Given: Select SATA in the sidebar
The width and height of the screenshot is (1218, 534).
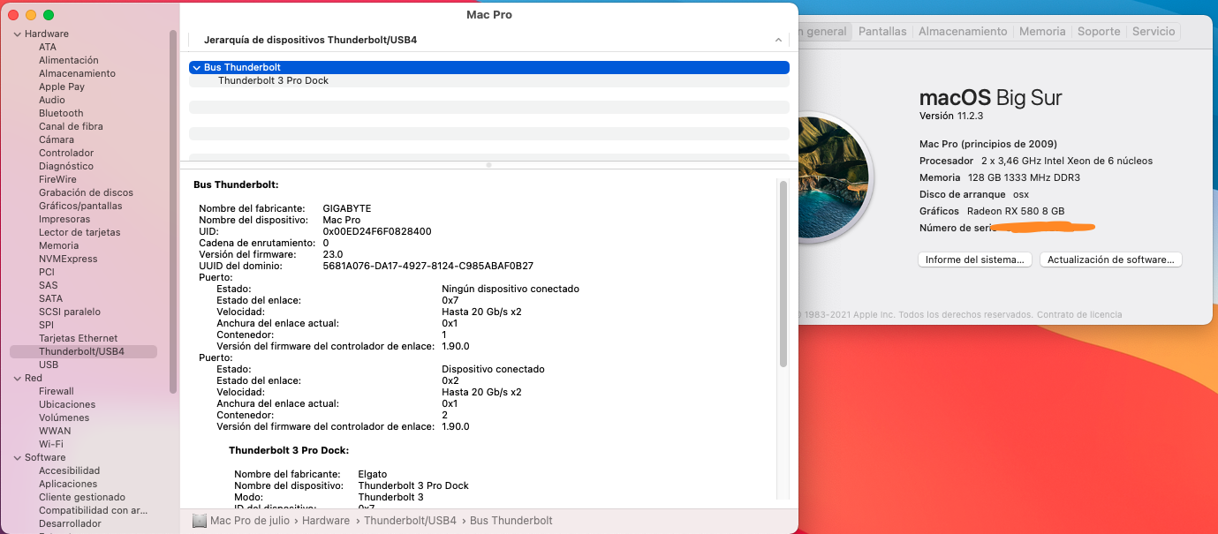Looking at the screenshot, I should [51, 298].
